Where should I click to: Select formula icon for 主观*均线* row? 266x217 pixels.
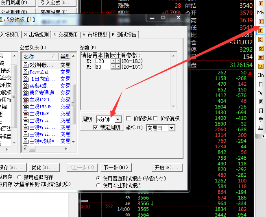26,141
